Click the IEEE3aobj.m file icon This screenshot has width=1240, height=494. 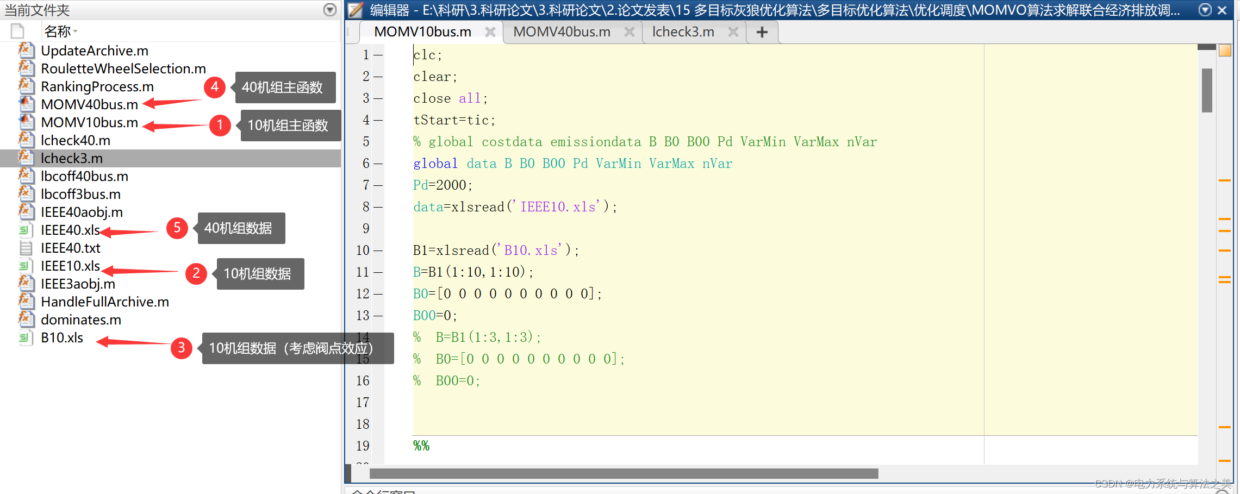27,283
